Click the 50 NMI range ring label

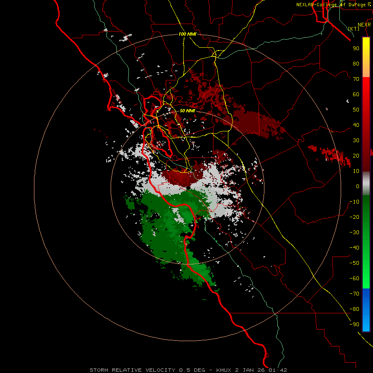click(x=187, y=111)
